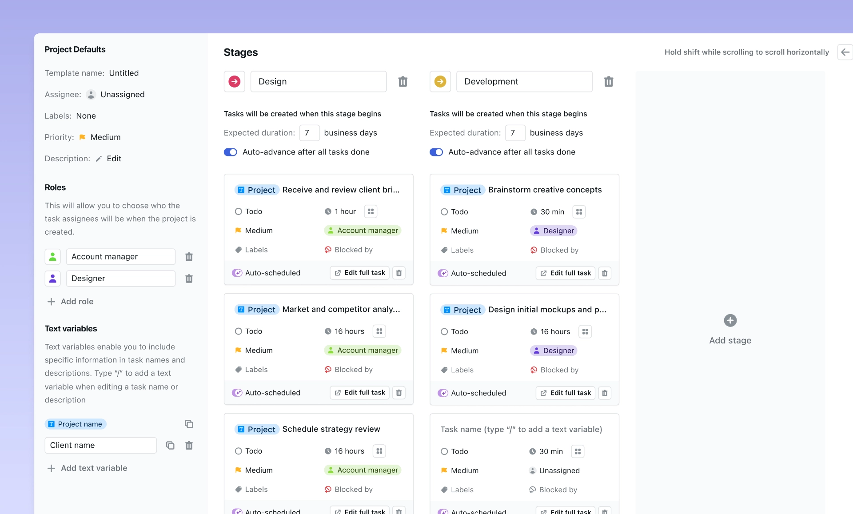Image resolution: width=853 pixels, height=514 pixels.
Task: Delete the Design stage via trash icon
Action: coord(403,82)
